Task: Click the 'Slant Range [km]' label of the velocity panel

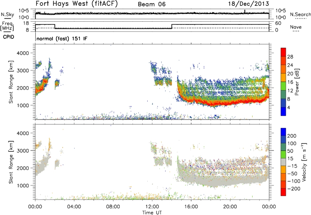Action: [11, 162]
